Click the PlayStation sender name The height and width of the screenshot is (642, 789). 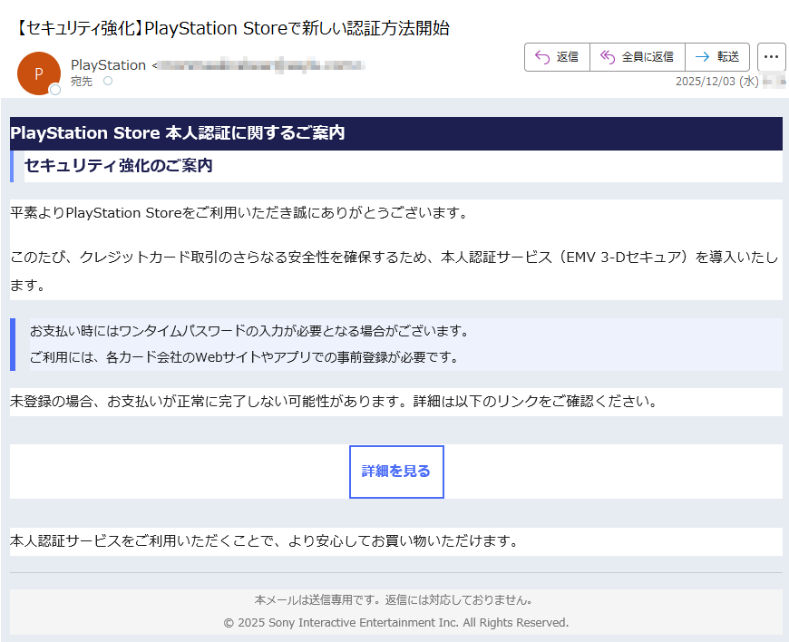click(x=108, y=65)
